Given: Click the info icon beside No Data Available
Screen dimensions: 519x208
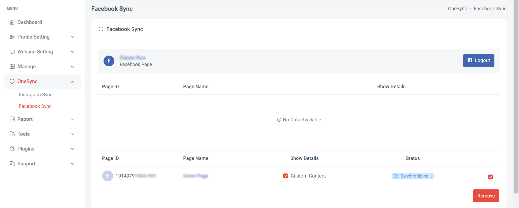Looking at the screenshot, I should [x=279, y=120].
